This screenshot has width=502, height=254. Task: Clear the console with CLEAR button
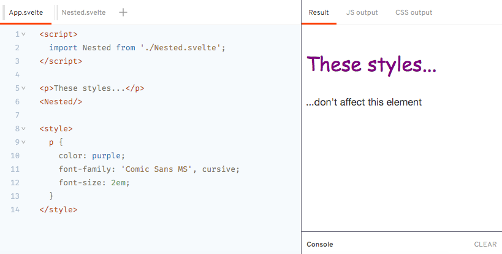[485, 244]
